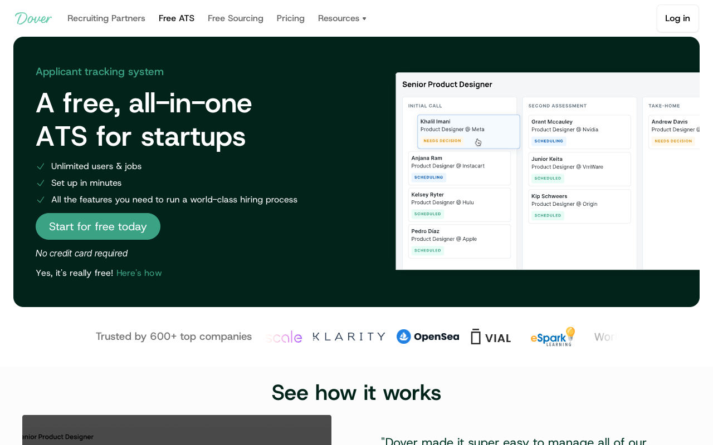This screenshot has height=445, width=713.
Task: Select Khalil Imani candidate card
Action: 468,132
